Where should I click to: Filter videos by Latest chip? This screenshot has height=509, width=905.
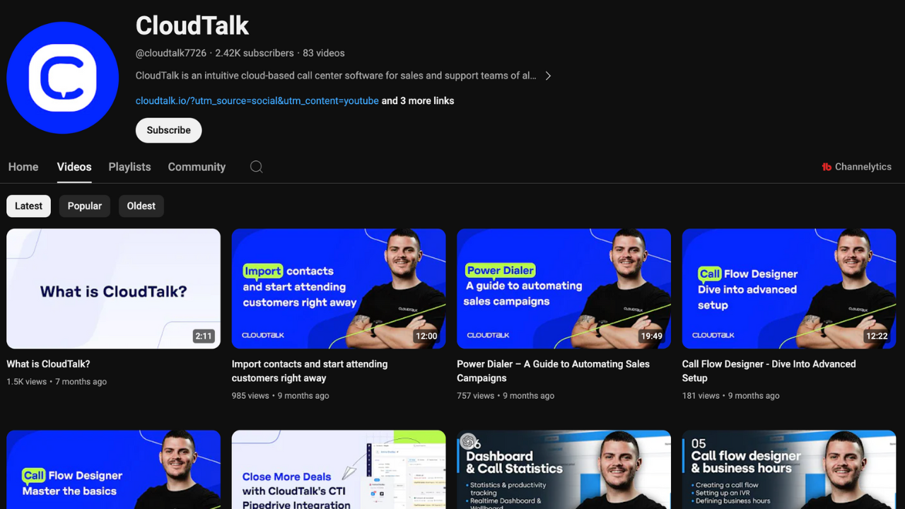point(28,206)
